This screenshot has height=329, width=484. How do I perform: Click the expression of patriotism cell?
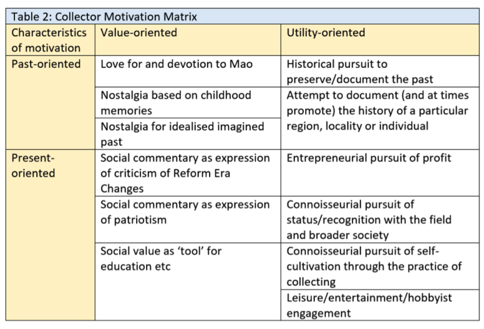click(x=188, y=219)
